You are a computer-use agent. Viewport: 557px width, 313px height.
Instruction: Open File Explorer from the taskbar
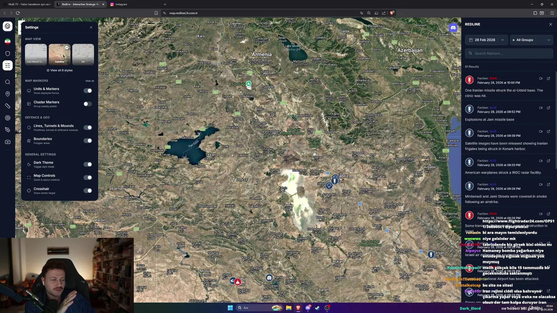[289, 308]
